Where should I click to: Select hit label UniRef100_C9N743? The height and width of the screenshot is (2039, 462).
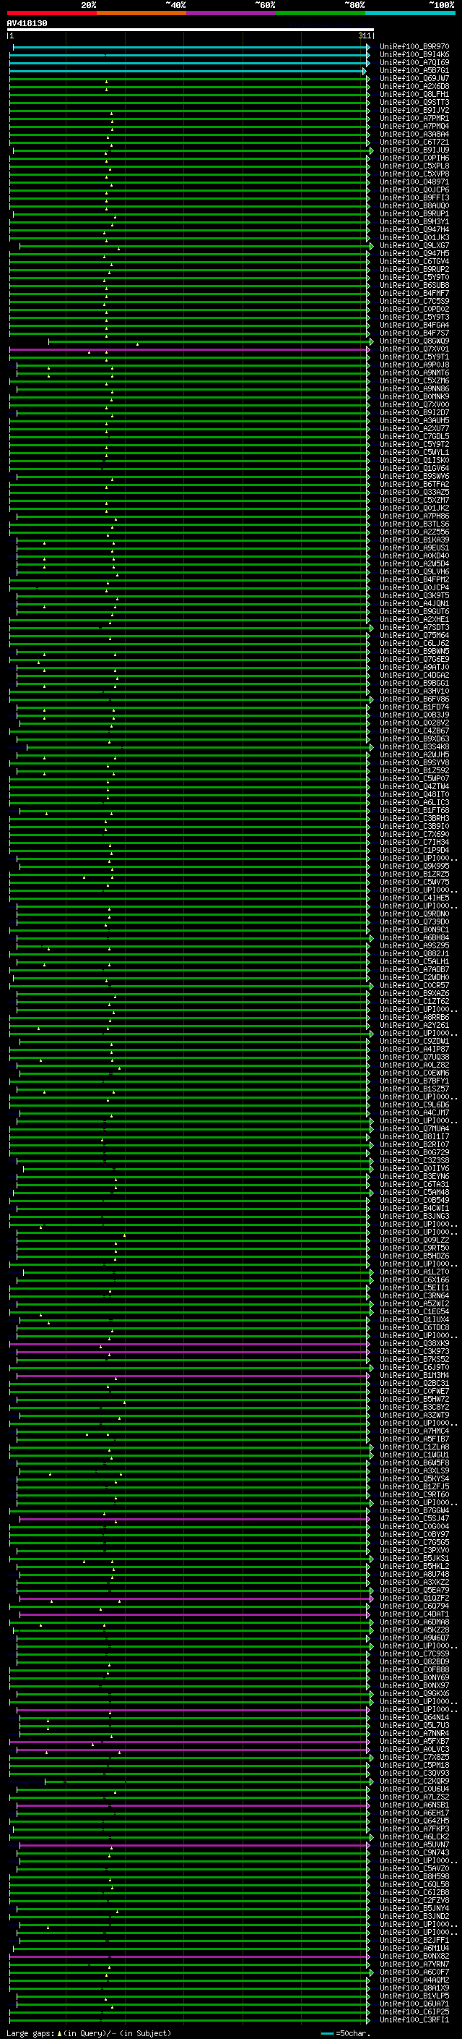(x=414, y=1853)
